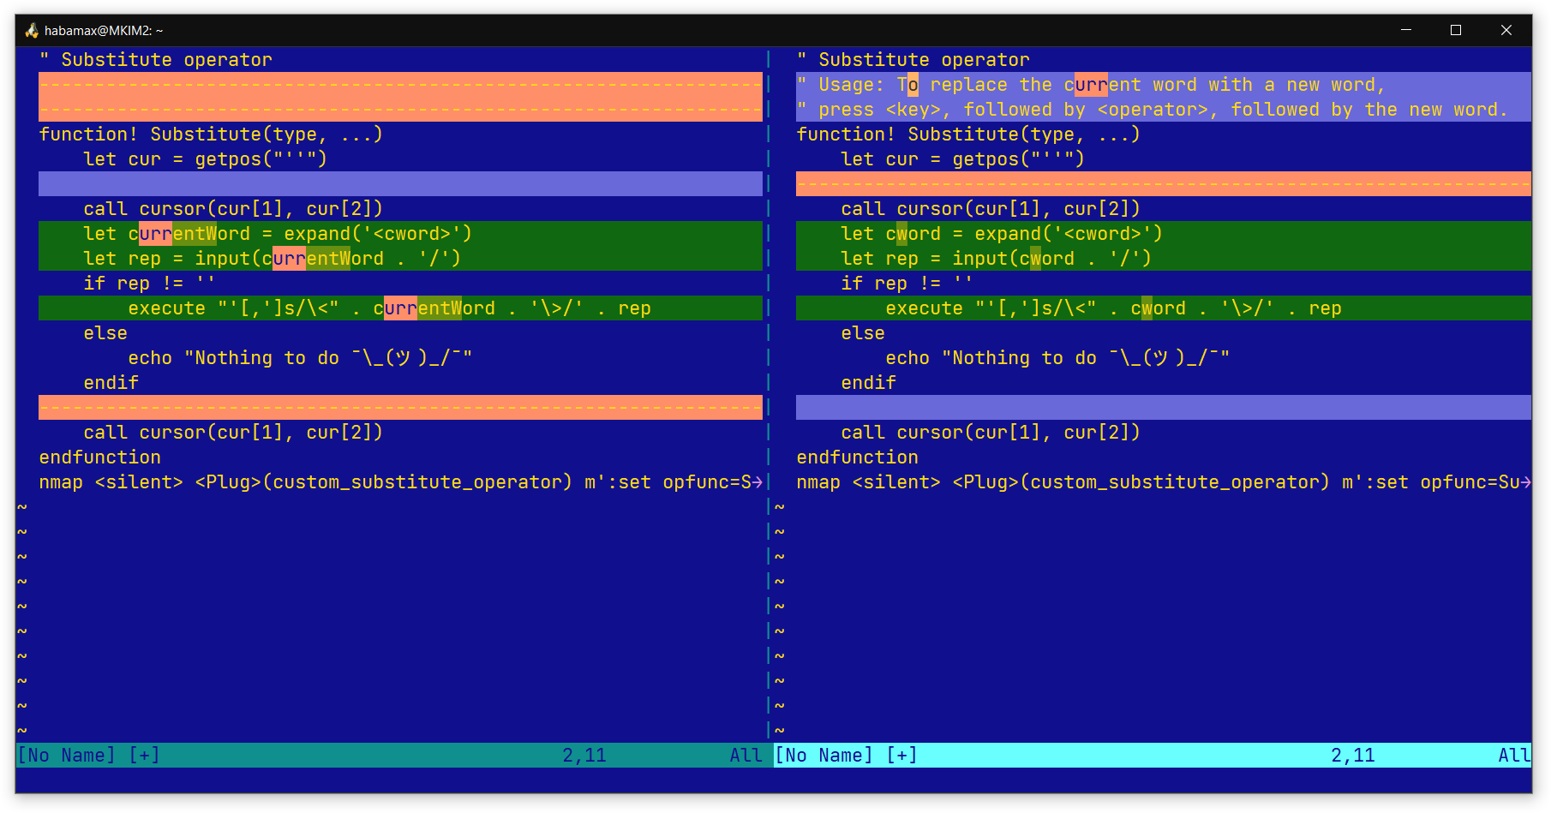Image resolution: width=1551 pixels, height=813 pixels.
Task: Click 'echo "Nothing to do' in right pane
Action: coord(1057,358)
